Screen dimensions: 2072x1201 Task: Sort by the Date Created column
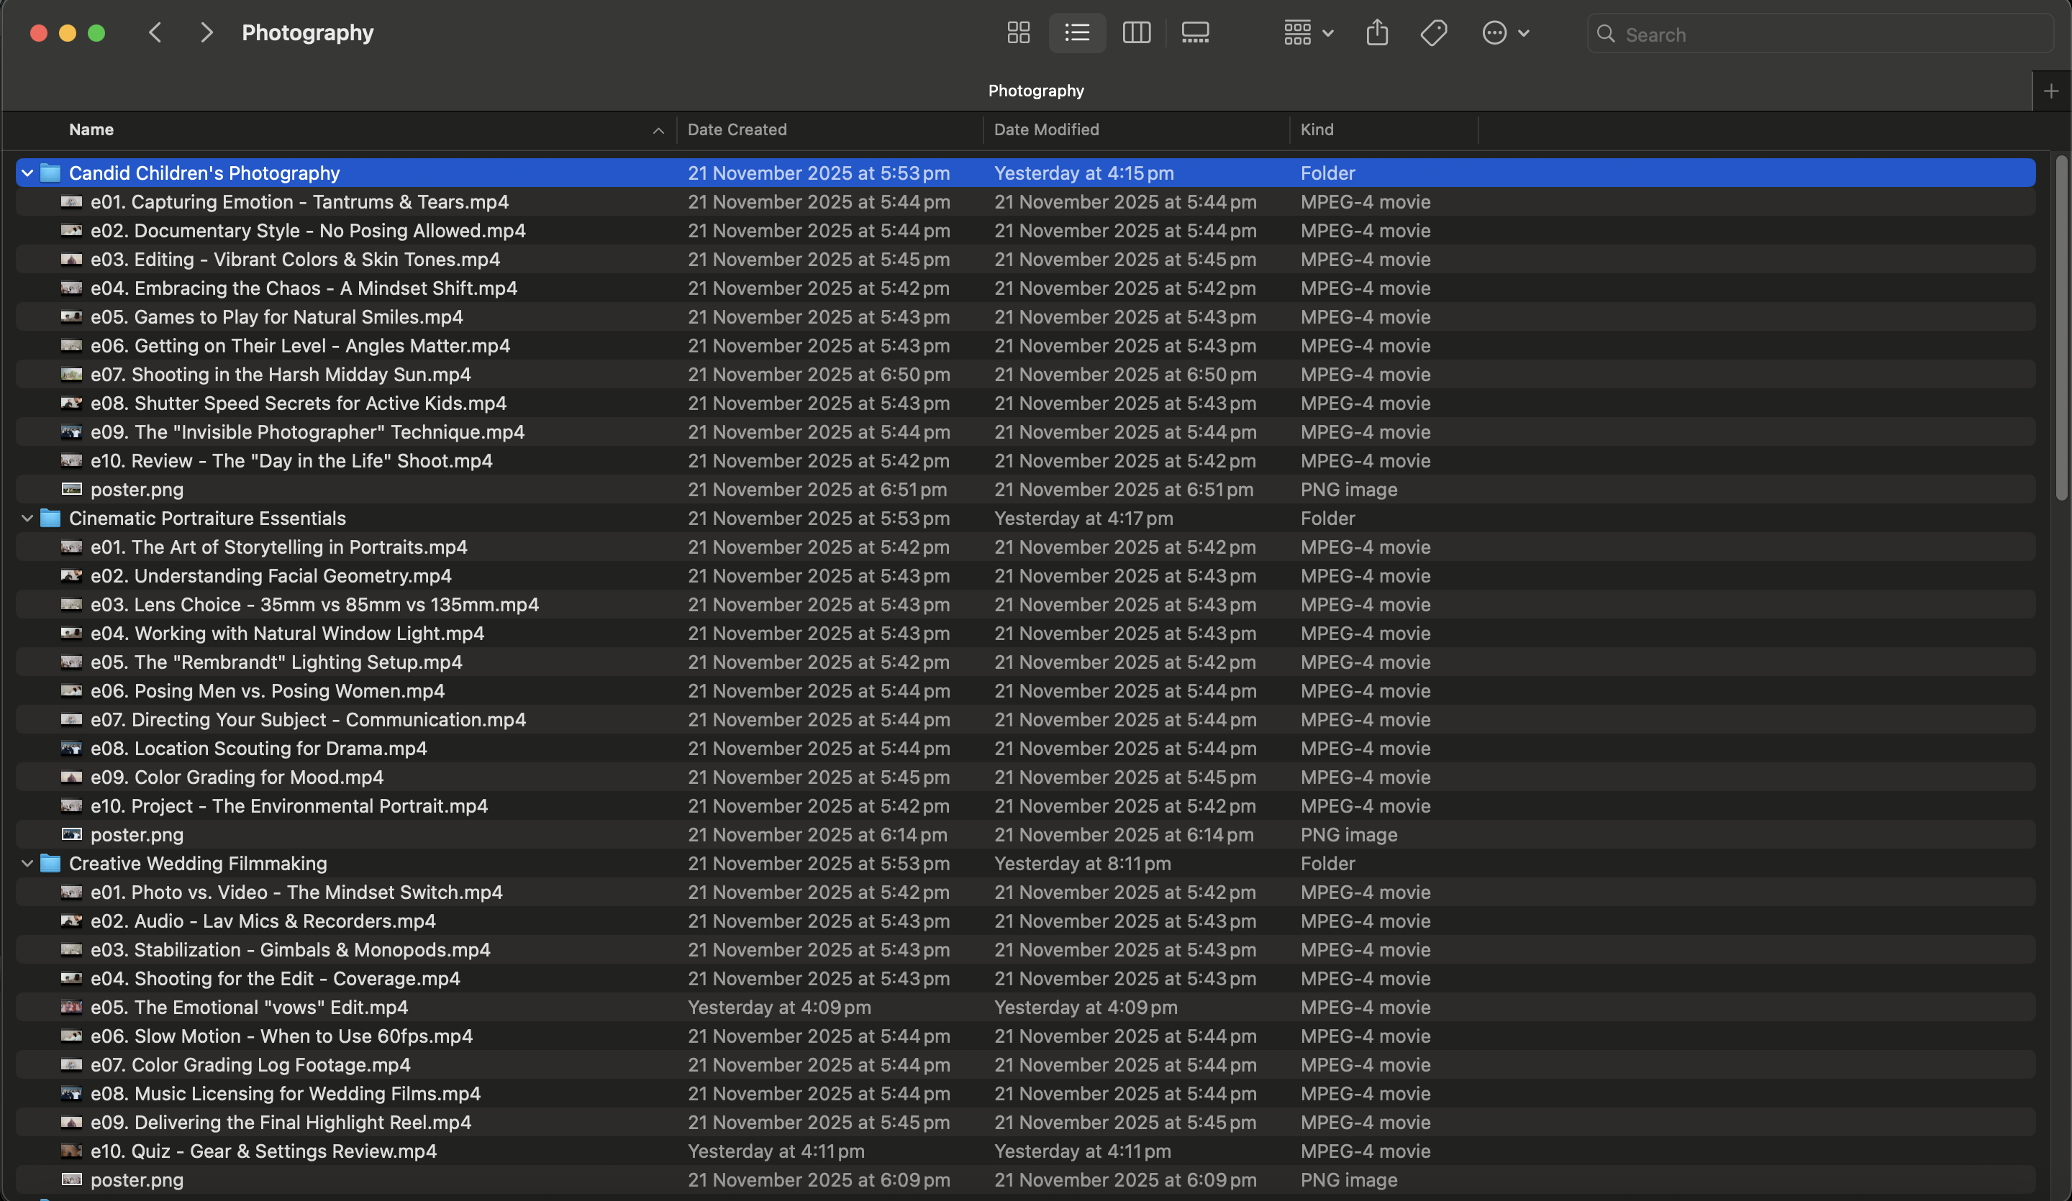click(x=737, y=130)
